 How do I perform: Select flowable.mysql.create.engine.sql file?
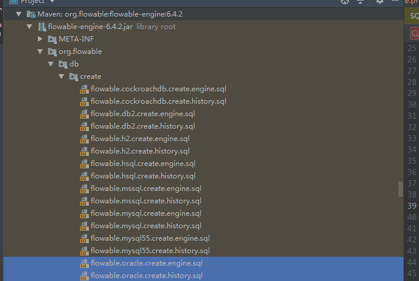(146, 213)
